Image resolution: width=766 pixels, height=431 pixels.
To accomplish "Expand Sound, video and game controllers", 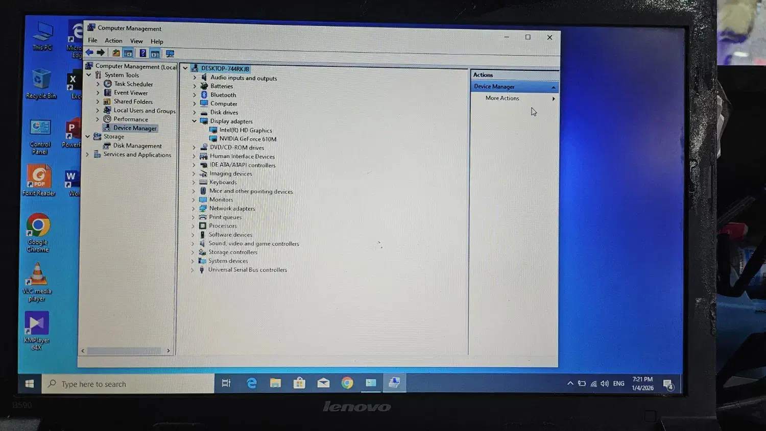I will pyautogui.click(x=193, y=243).
